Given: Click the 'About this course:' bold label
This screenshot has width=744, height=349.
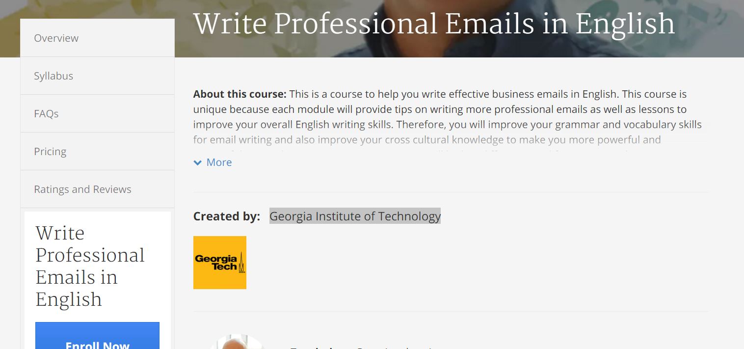Looking at the screenshot, I should [x=239, y=94].
